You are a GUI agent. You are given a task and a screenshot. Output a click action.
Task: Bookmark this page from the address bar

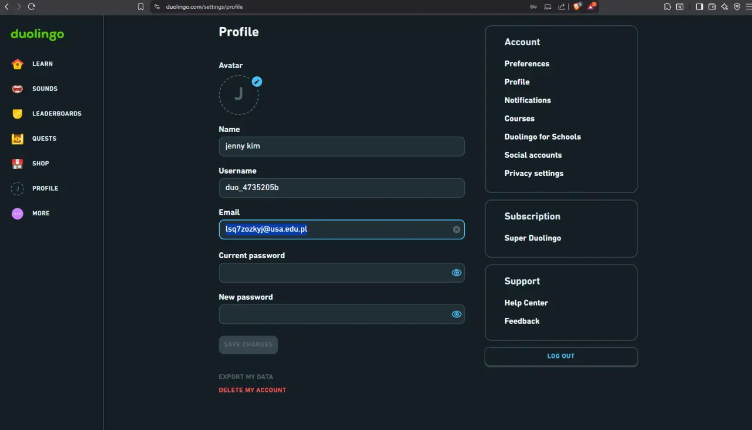tap(140, 6)
